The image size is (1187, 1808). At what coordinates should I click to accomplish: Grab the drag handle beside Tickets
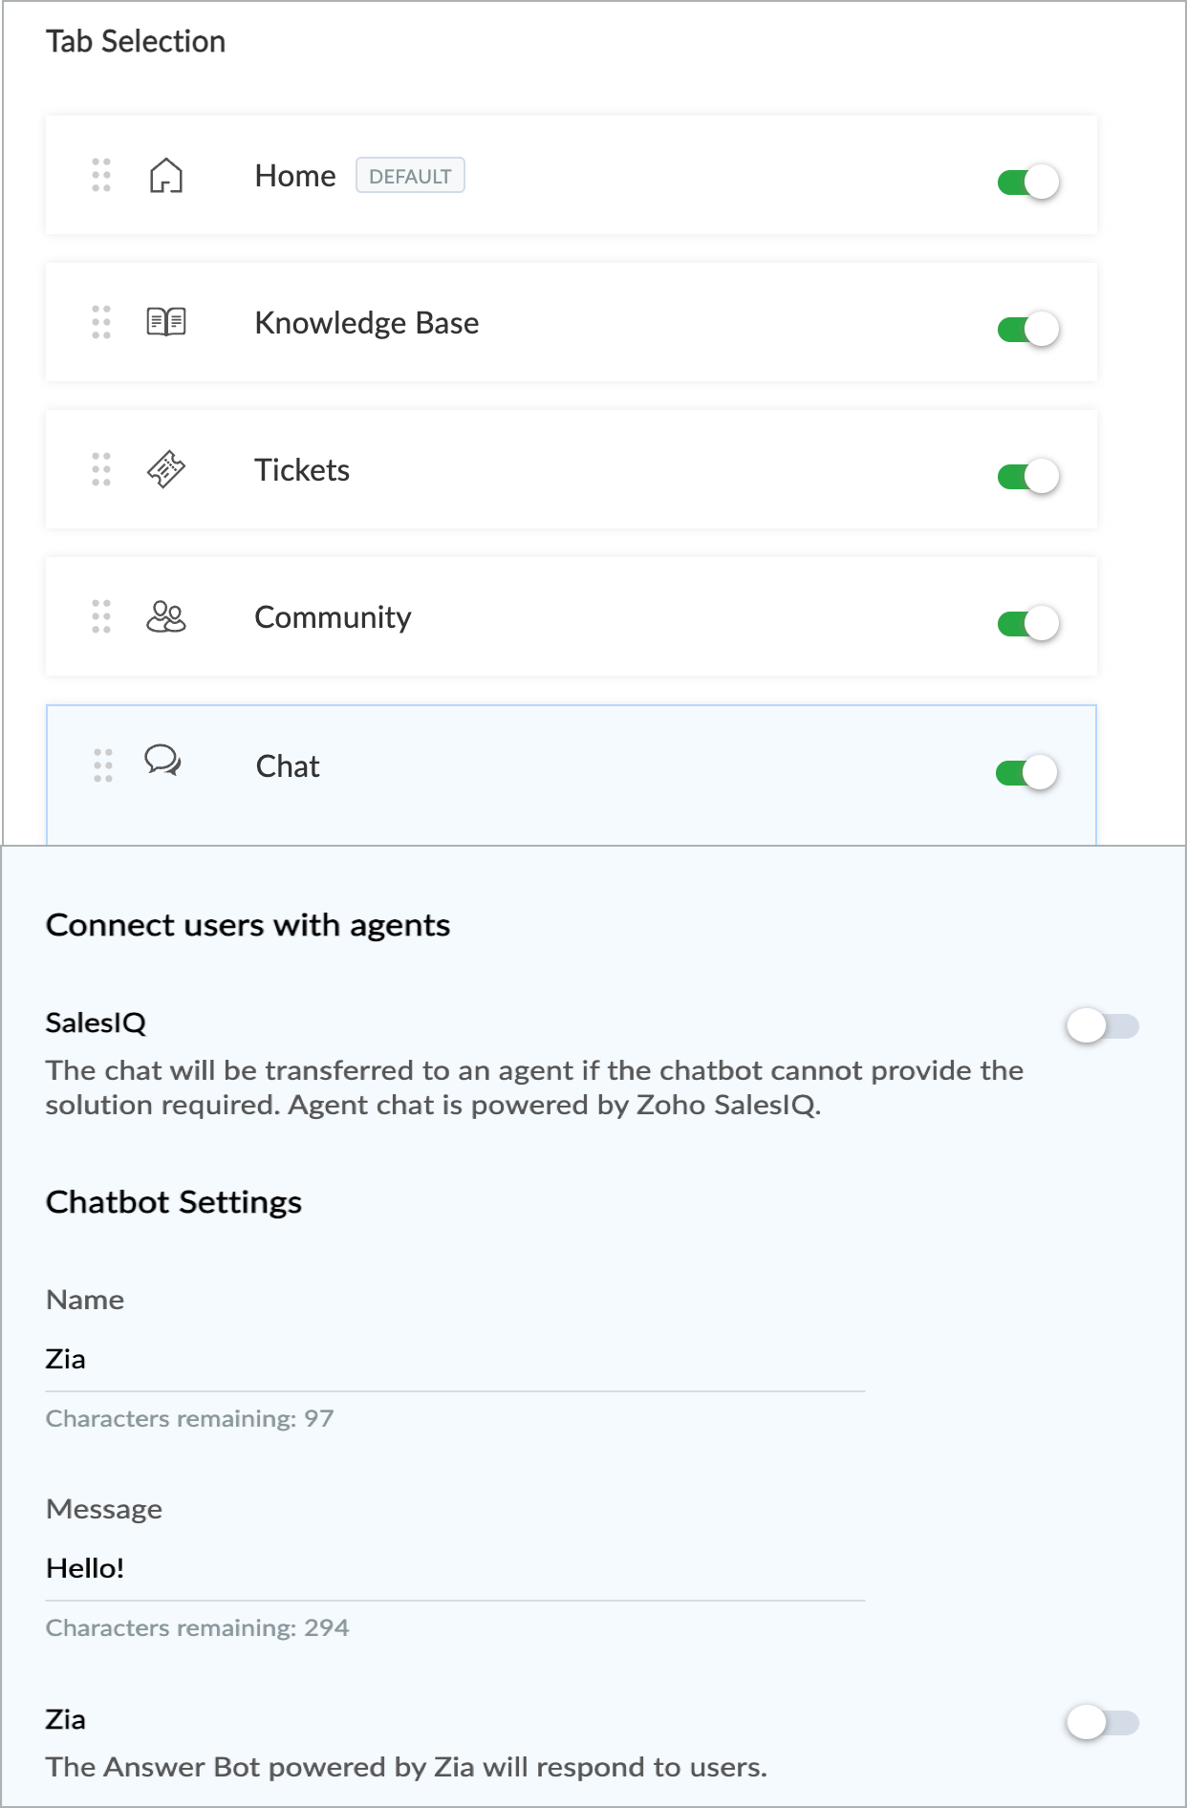click(101, 470)
